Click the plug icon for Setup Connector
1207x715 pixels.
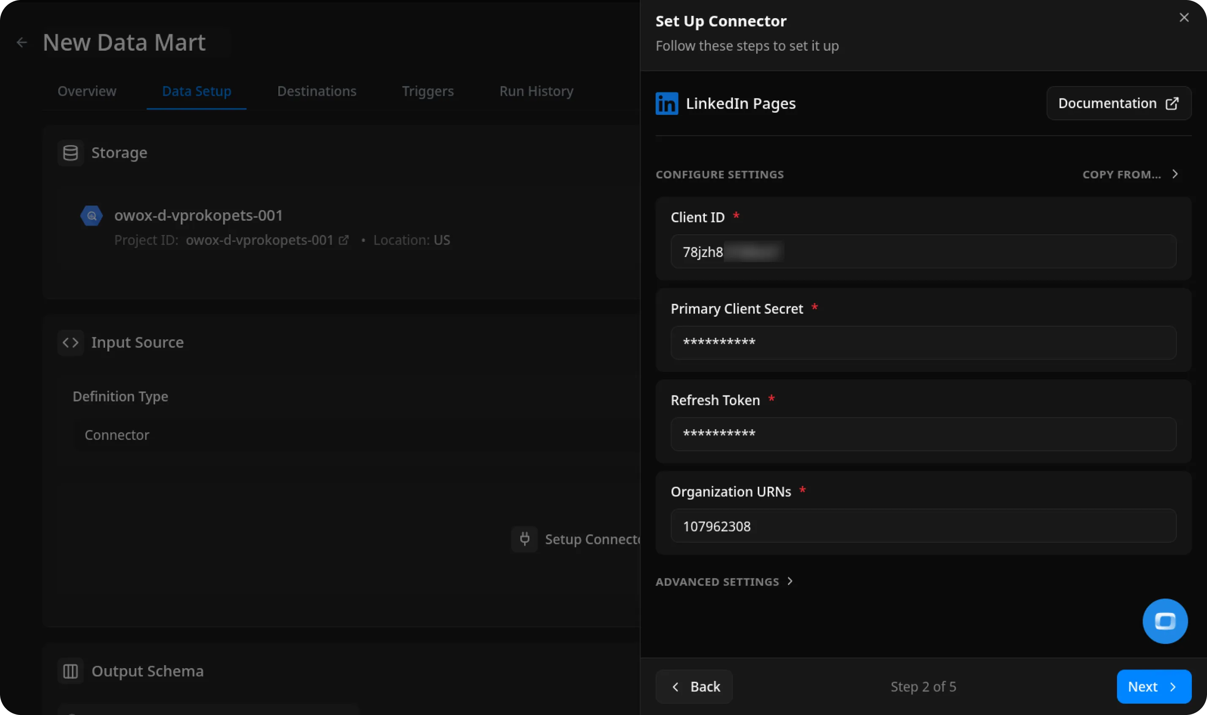pyautogui.click(x=525, y=539)
